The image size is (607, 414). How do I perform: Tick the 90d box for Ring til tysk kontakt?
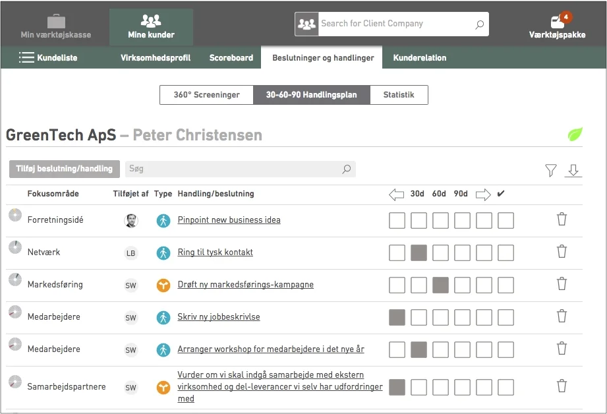(x=462, y=253)
